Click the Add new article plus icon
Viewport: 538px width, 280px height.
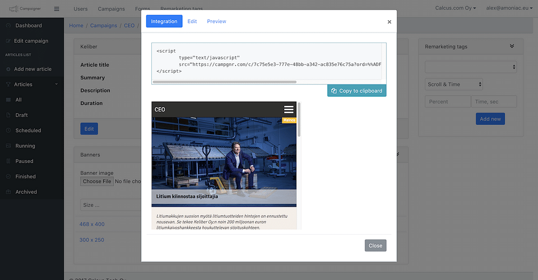coord(8,69)
